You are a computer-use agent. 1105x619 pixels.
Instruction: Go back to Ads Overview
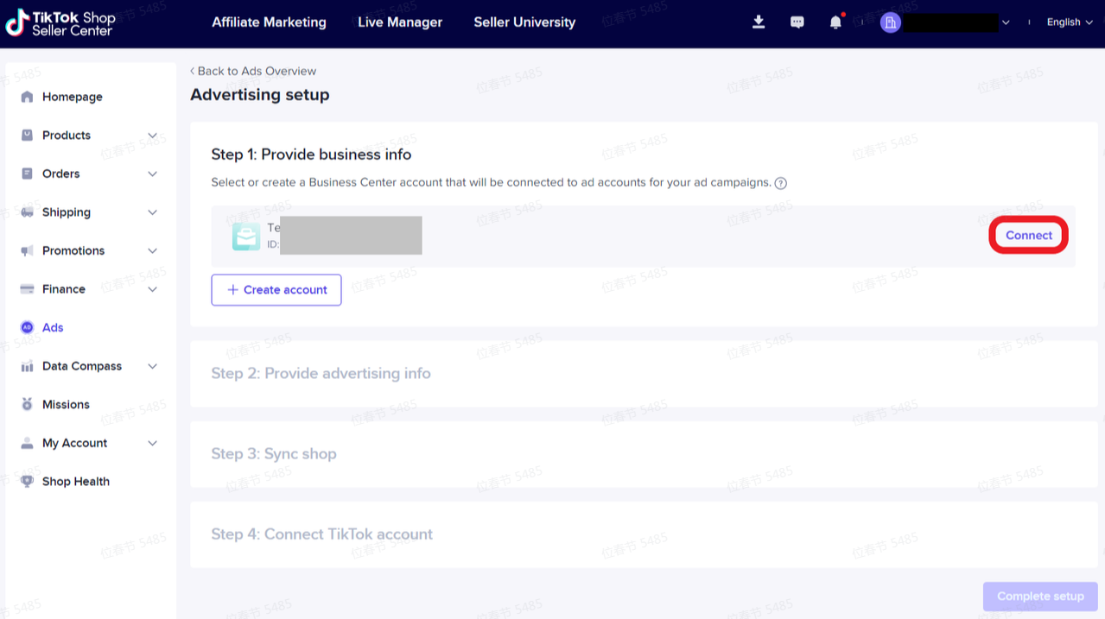(253, 71)
